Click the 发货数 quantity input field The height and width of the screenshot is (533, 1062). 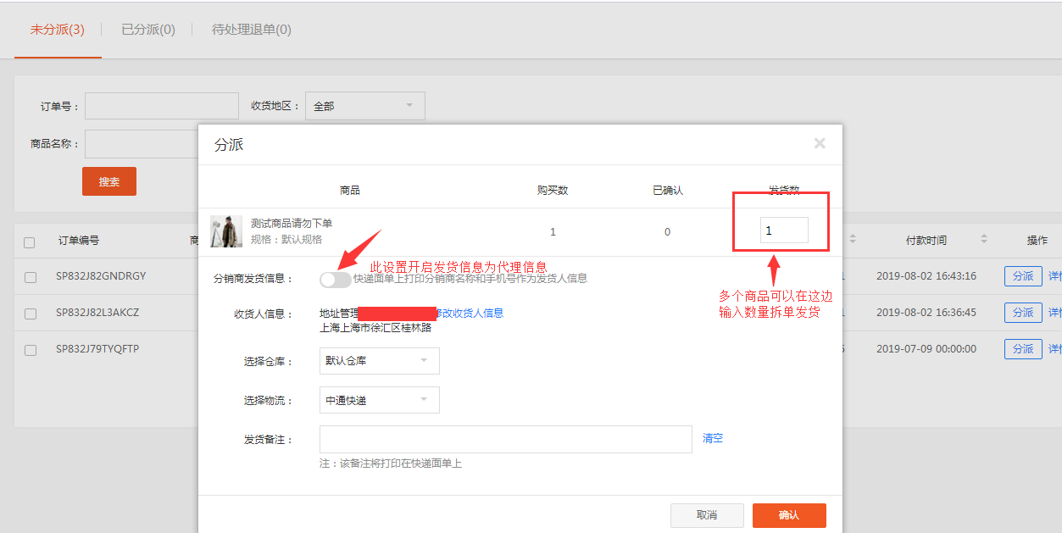(784, 230)
